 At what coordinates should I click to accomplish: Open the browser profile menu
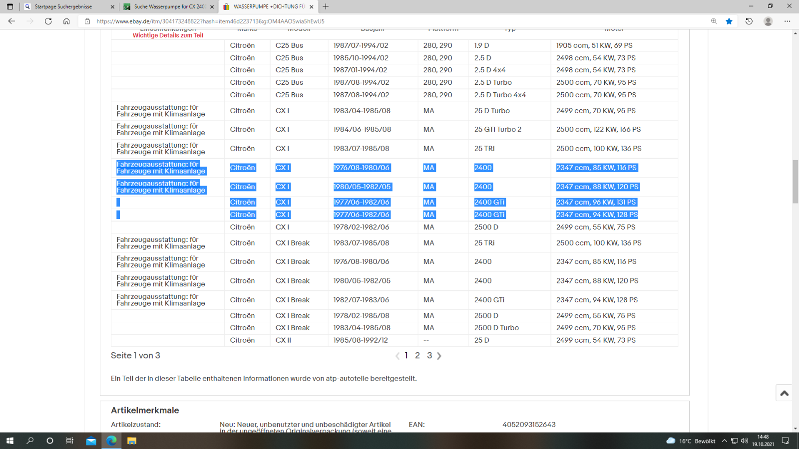pos(768,21)
